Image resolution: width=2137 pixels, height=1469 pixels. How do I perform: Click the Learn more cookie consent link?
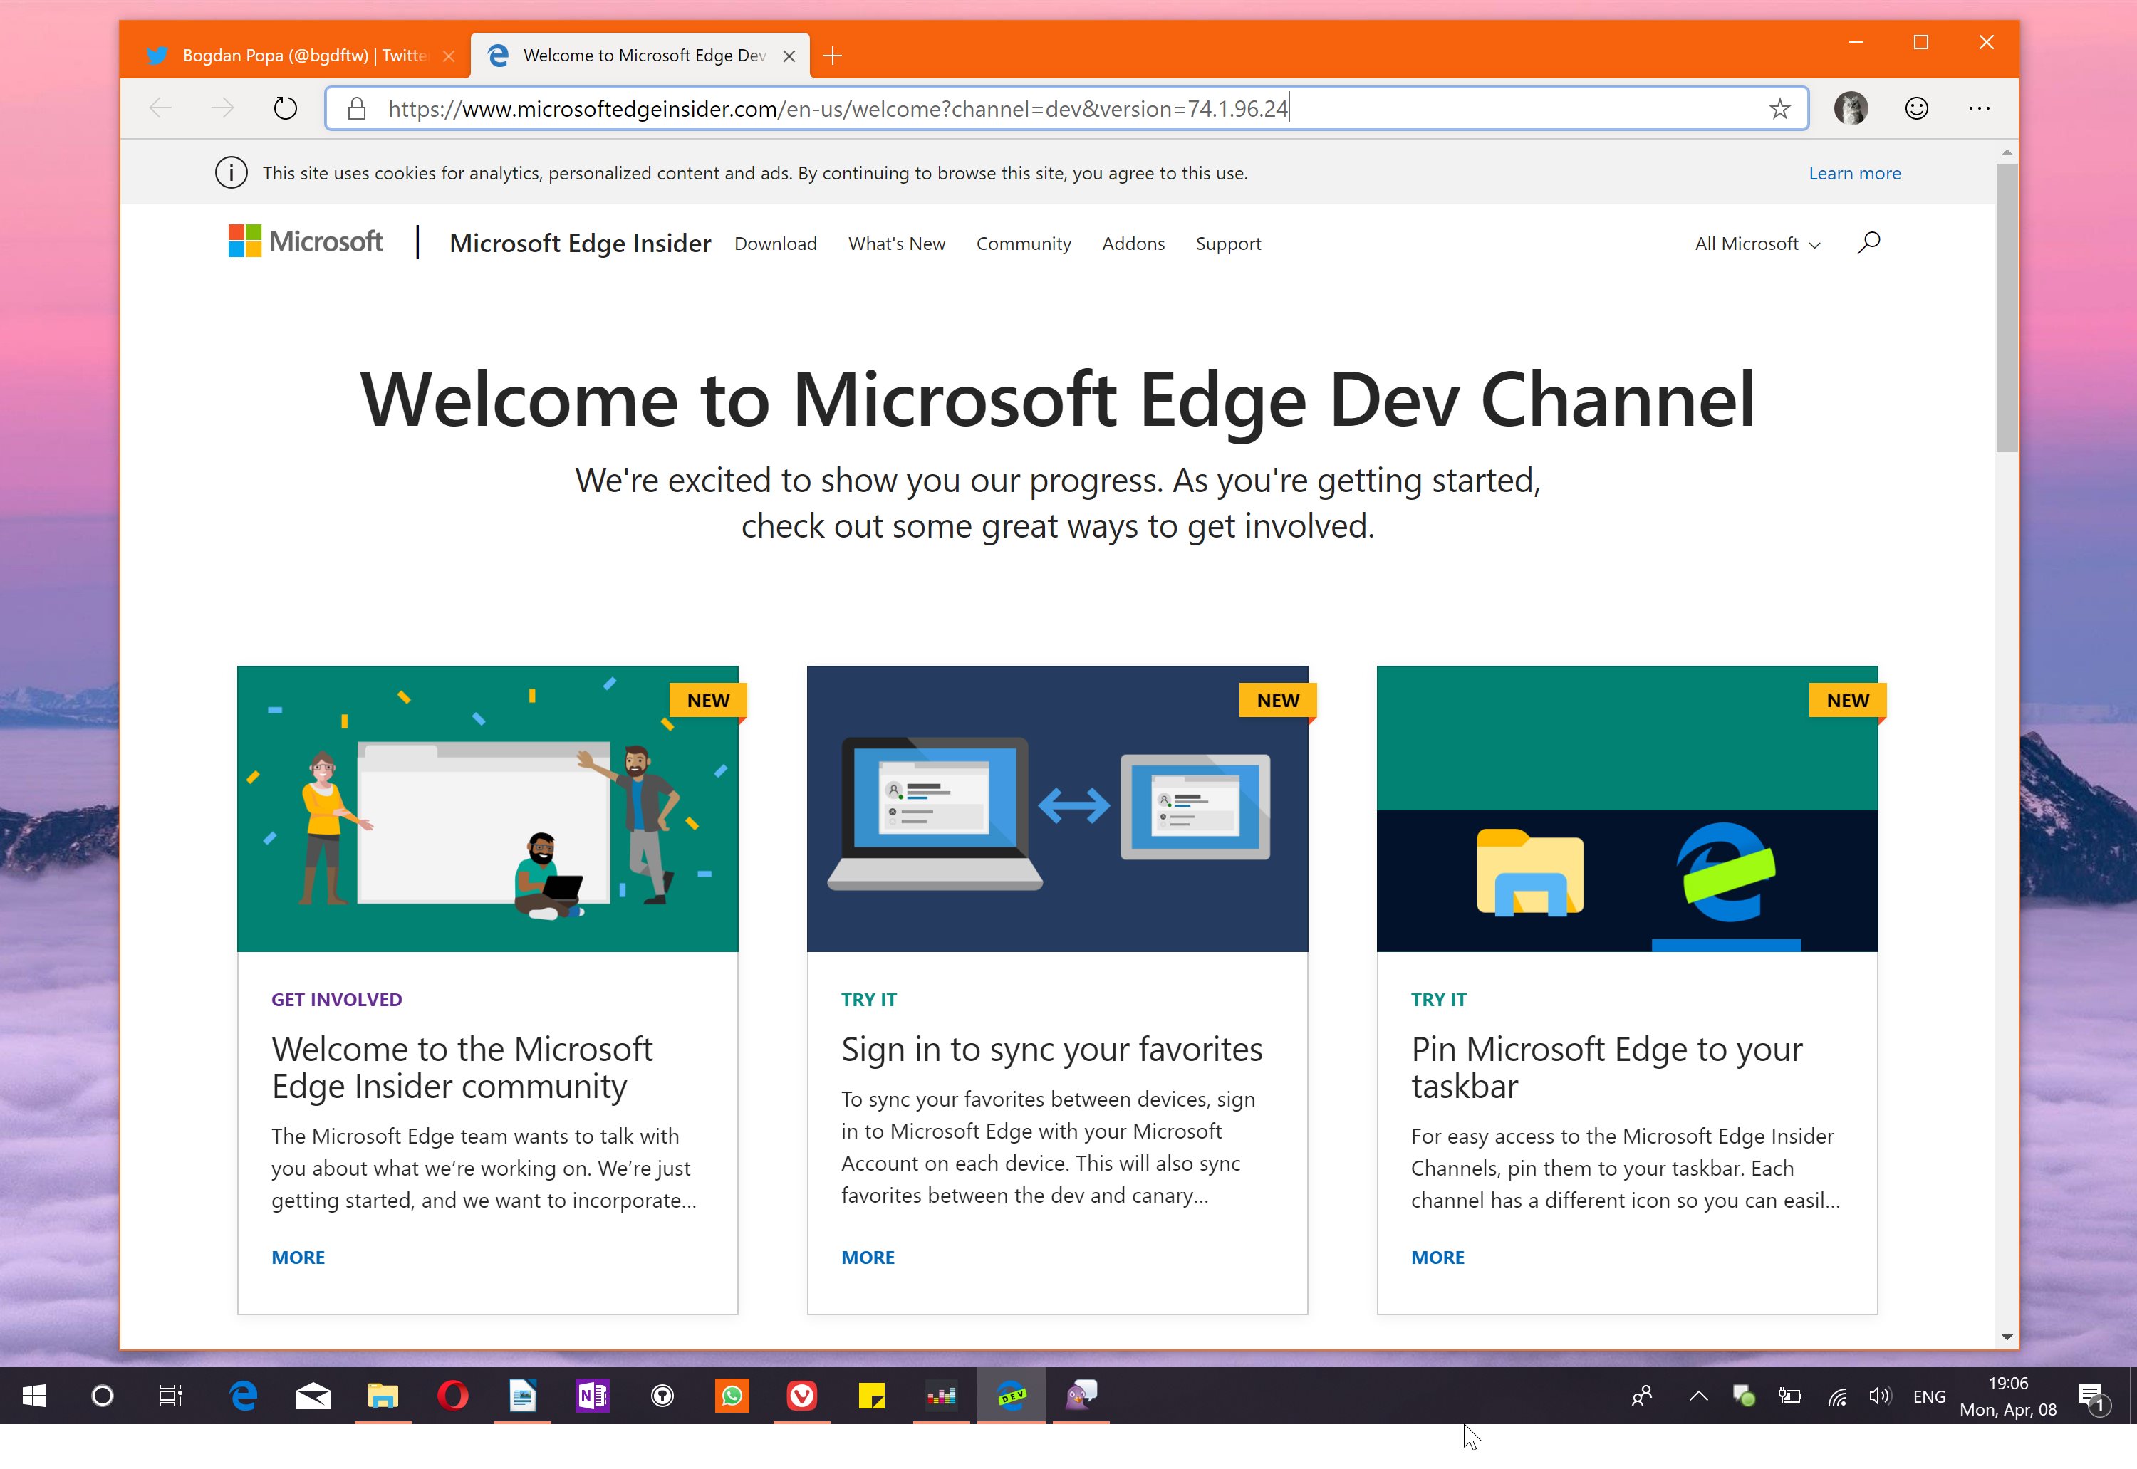[1856, 170]
